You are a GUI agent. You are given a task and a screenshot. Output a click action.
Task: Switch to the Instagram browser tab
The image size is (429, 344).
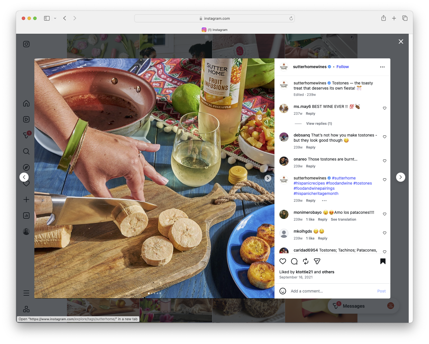click(x=215, y=29)
